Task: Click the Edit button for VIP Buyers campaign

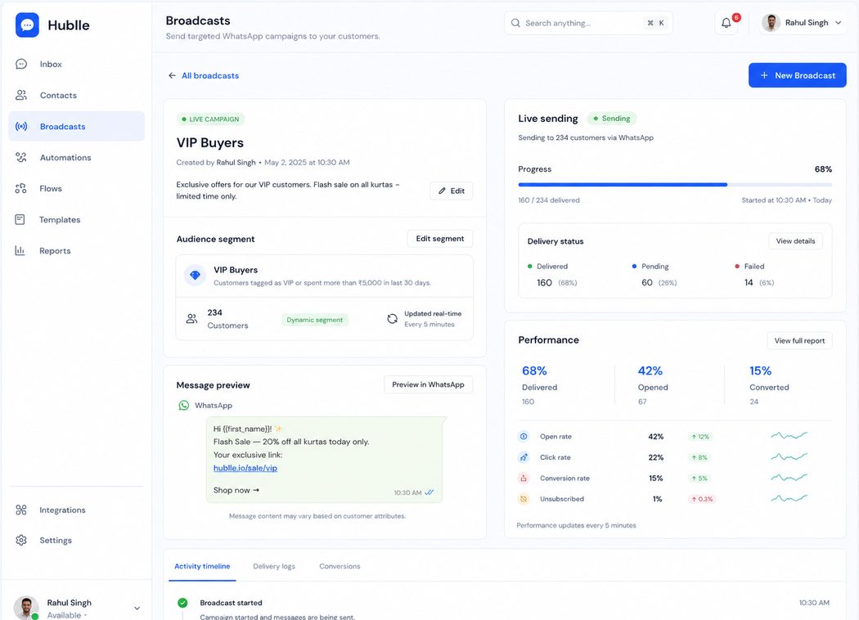Action: click(x=452, y=191)
